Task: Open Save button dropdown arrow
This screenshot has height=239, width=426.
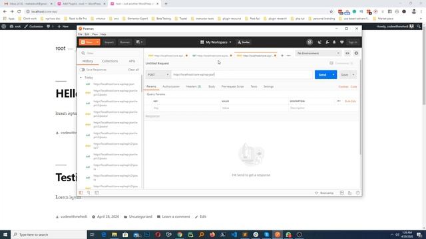Action: pos(353,75)
